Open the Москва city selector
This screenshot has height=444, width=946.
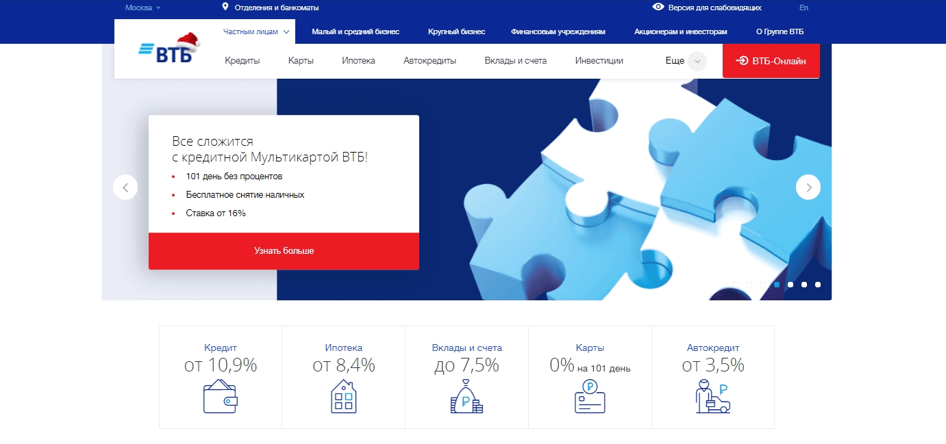coord(142,8)
